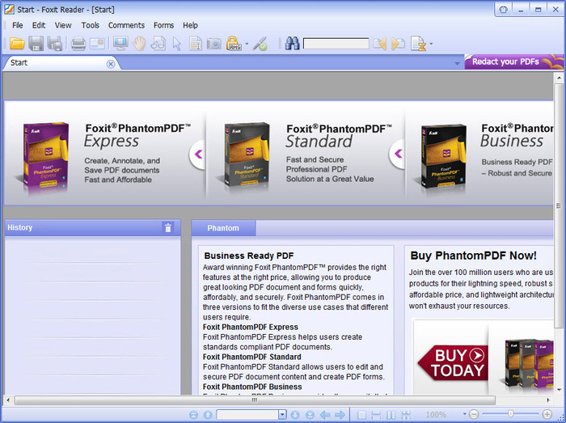
Task: Click the pen with green check icon
Action: 260,44
